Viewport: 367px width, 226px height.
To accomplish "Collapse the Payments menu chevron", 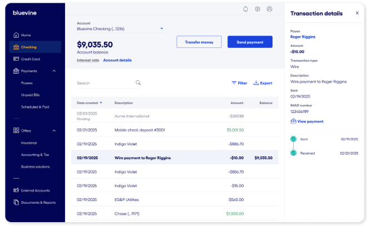I will [x=54, y=71].
